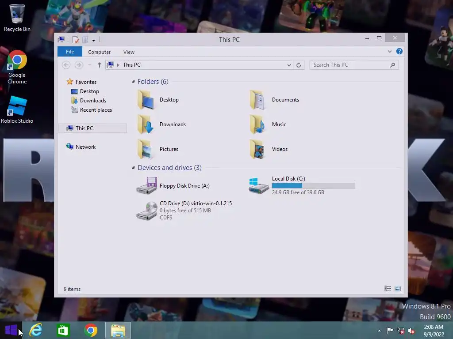Click the Local Disk (C:) capacity bar

314,186
